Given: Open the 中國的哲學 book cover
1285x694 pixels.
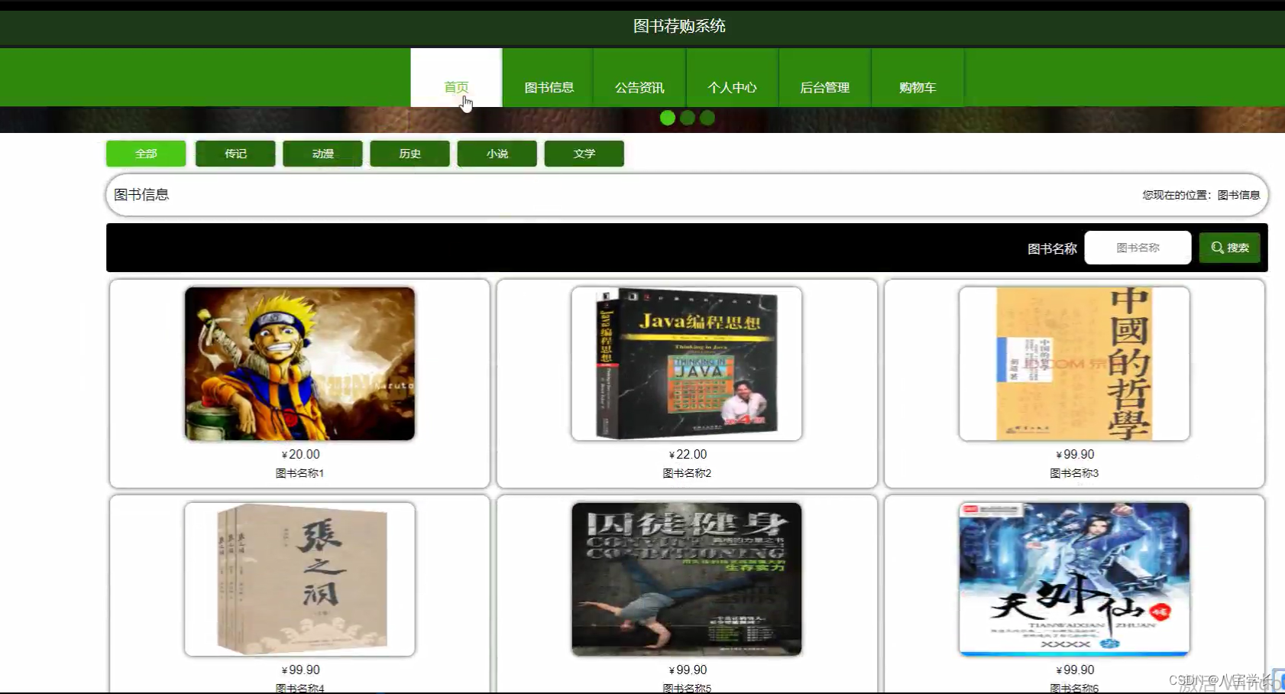Looking at the screenshot, I should point(1073,364).
